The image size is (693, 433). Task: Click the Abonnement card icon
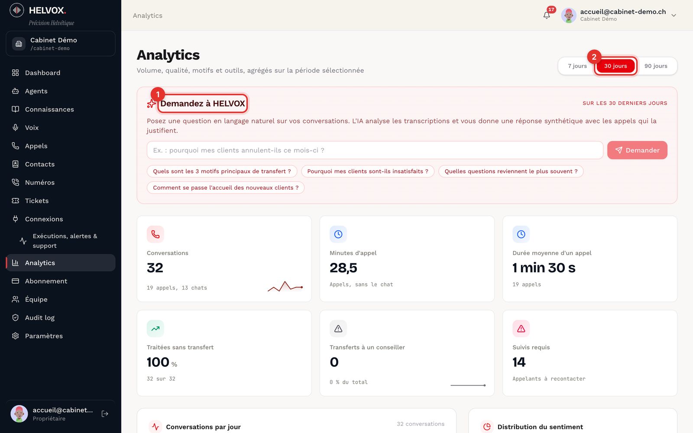tap(16, 281)
